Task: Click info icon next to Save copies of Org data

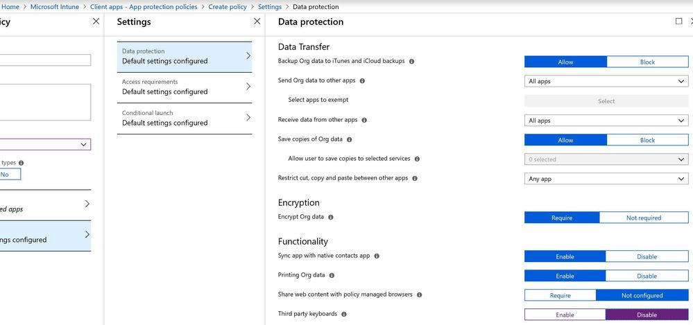Action: pos(350,140)
